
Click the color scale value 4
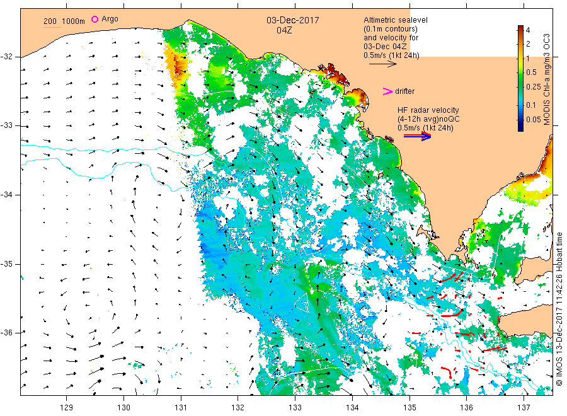[528, 30]
